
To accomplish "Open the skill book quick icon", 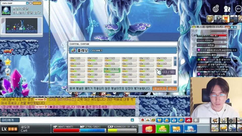I will click(181, 120).
